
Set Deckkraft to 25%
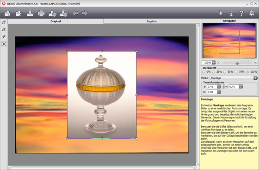point(214,72)
